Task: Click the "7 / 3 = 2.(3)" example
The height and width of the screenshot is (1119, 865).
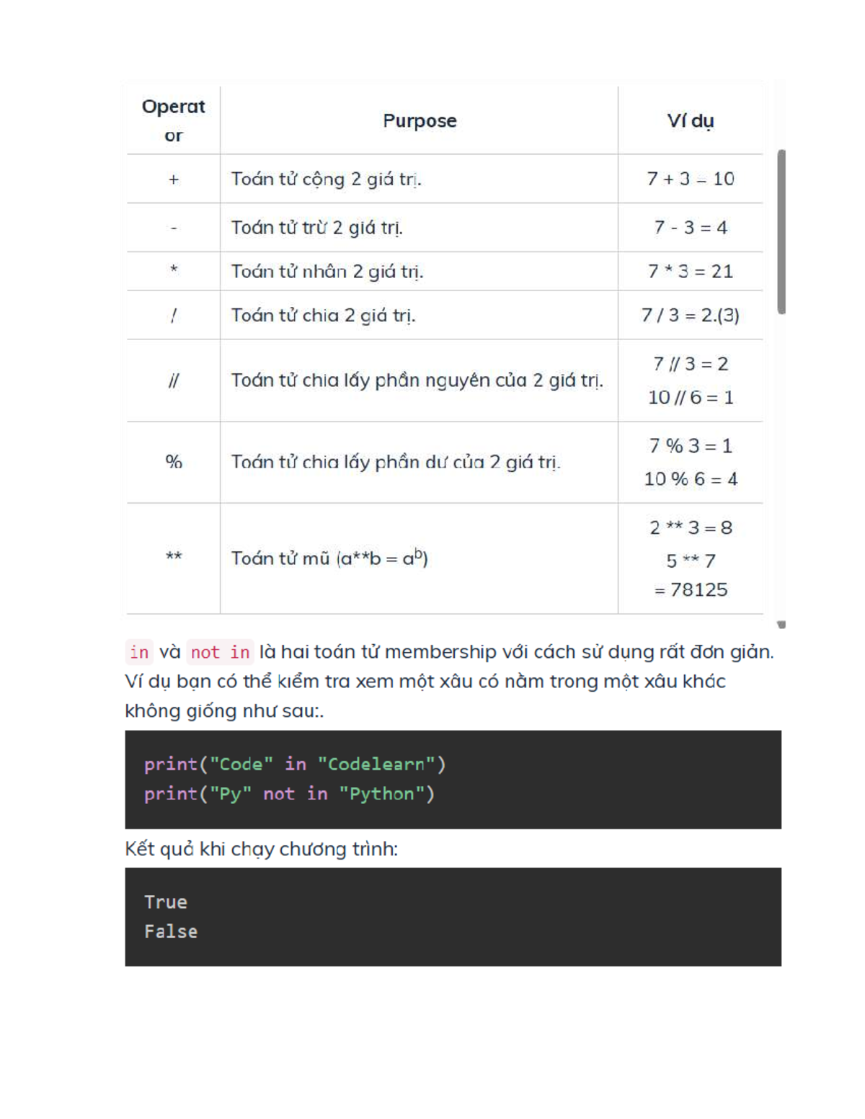Action: point(690,315)
